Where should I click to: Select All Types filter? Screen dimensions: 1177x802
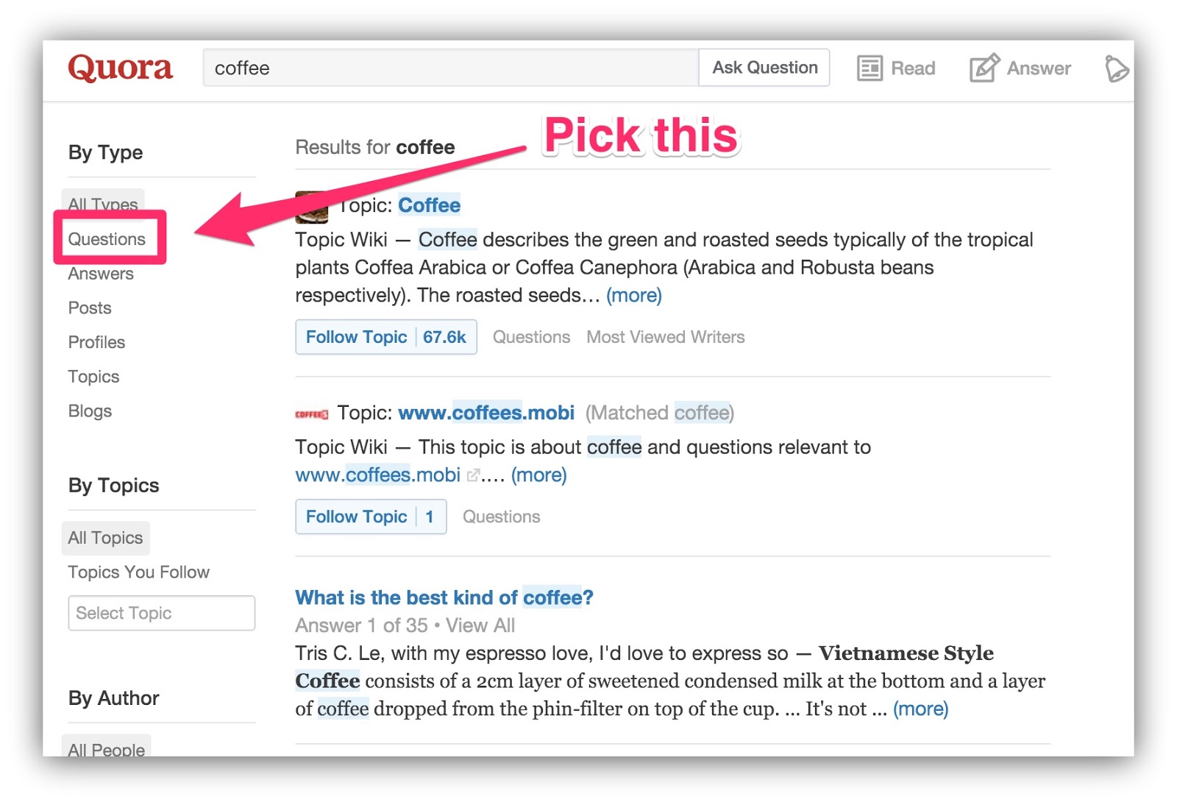point(103,204)
